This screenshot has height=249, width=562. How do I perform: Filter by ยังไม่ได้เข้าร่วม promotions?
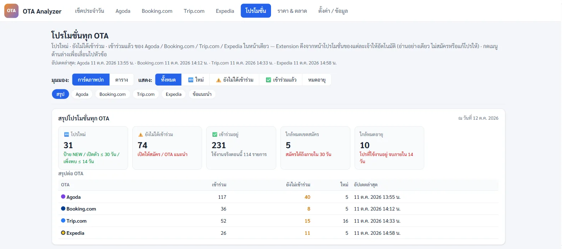tap(235, 80)
